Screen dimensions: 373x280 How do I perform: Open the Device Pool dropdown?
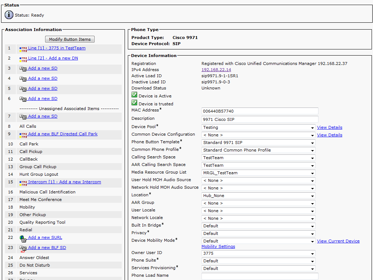tap(258, 127)
